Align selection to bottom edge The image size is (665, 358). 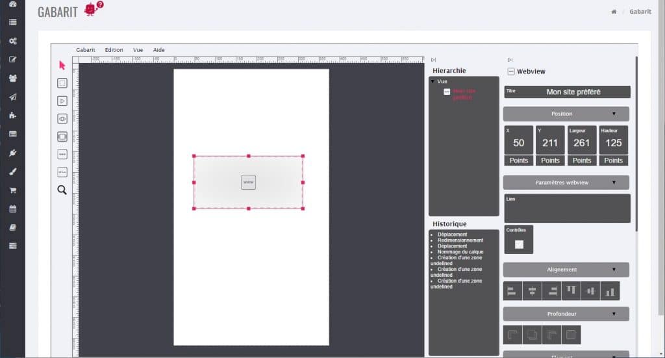[610, 291]
